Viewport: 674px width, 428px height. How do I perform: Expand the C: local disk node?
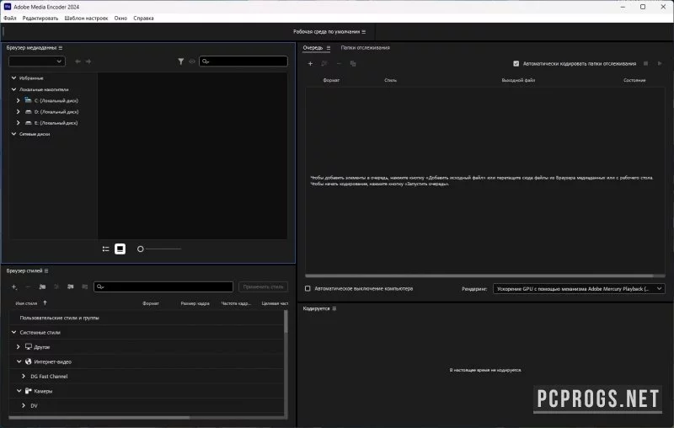[x=18, y=100]
